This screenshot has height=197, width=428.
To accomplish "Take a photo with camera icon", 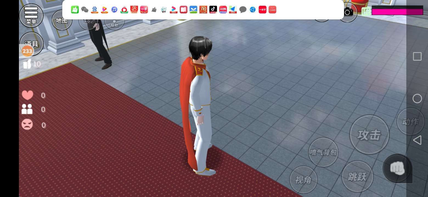I will [x=348, y=12].
